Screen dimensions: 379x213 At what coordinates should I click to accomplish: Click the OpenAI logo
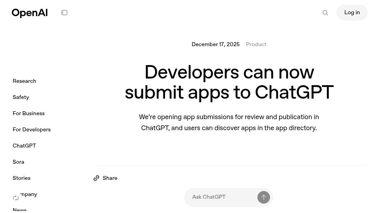point(30,13)
